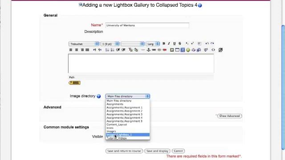This screenshot has height=160, width=285.
Task: Select Main files directory option
Action: coord(128,101)
